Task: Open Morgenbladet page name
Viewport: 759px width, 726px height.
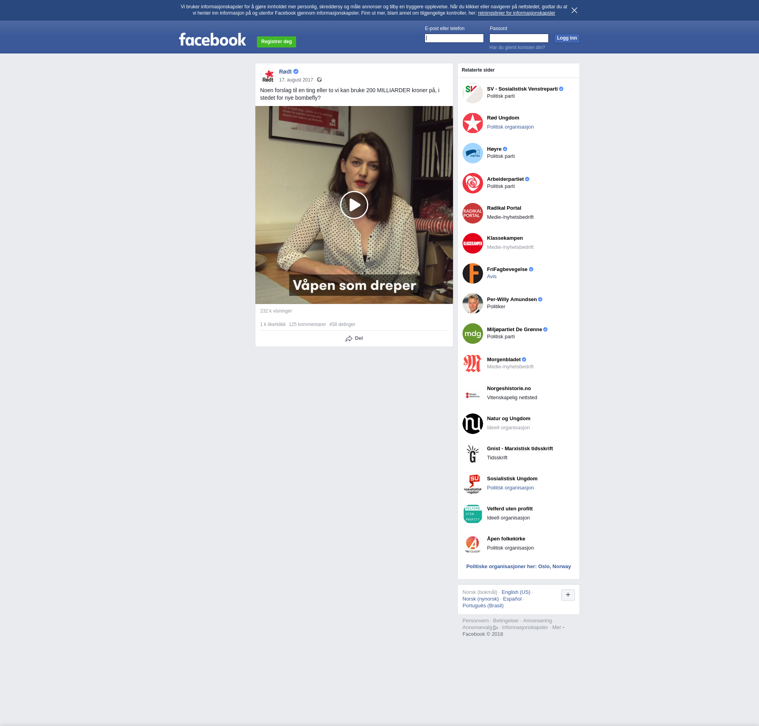Action: pos(504,360)
